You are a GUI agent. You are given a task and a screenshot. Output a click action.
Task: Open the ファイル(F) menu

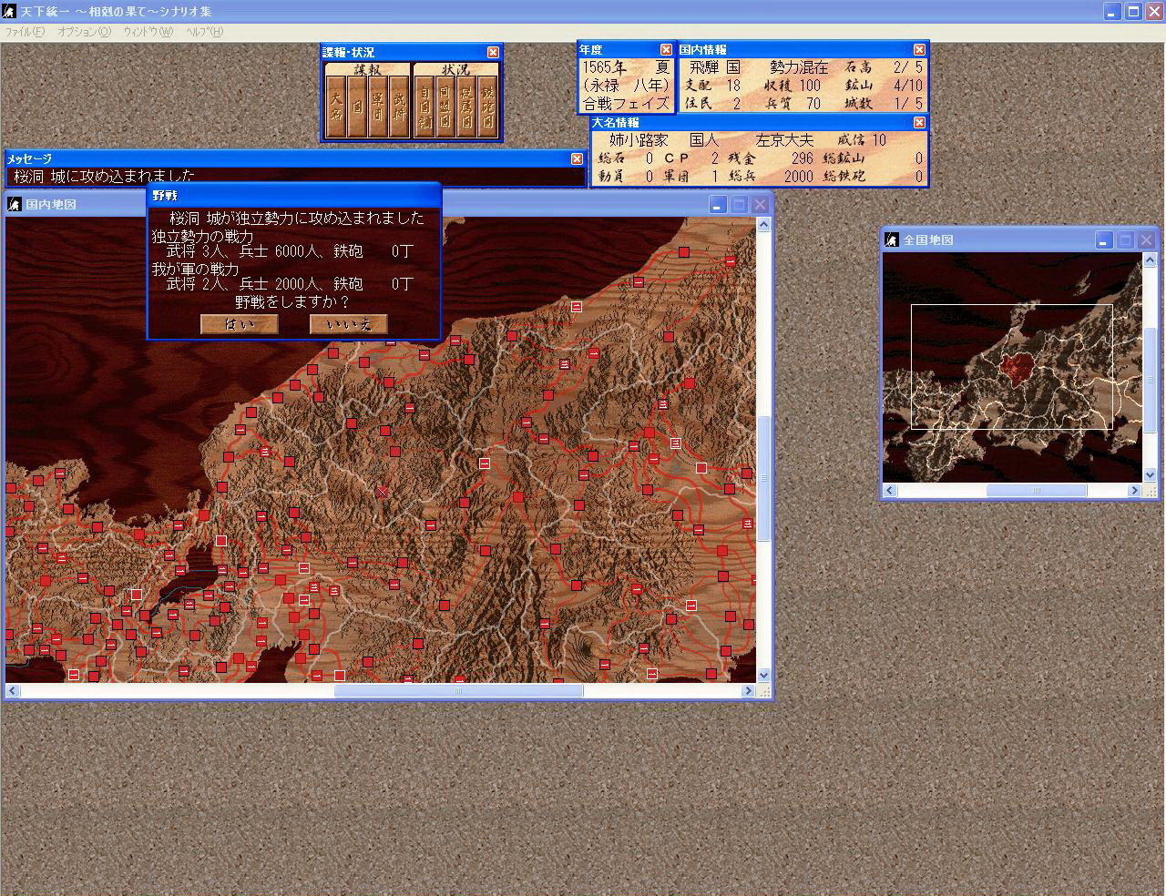pyautogui.click(x=25, y=32)
